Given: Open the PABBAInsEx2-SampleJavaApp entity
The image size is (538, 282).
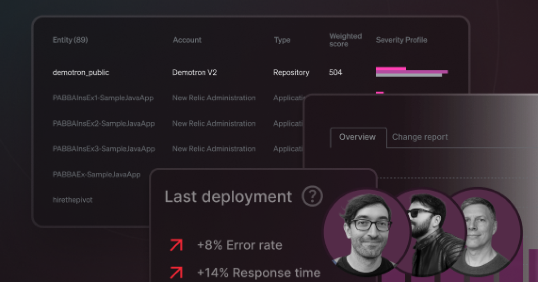Looking at the screenshot, I should pos(104,123).
